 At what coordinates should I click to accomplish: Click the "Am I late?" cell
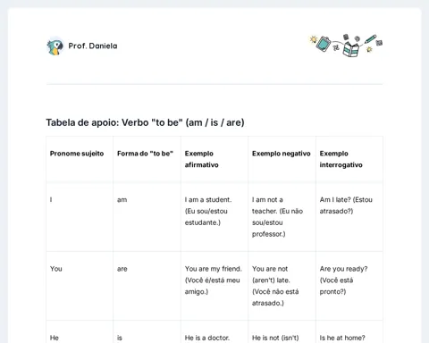(349, 217)
